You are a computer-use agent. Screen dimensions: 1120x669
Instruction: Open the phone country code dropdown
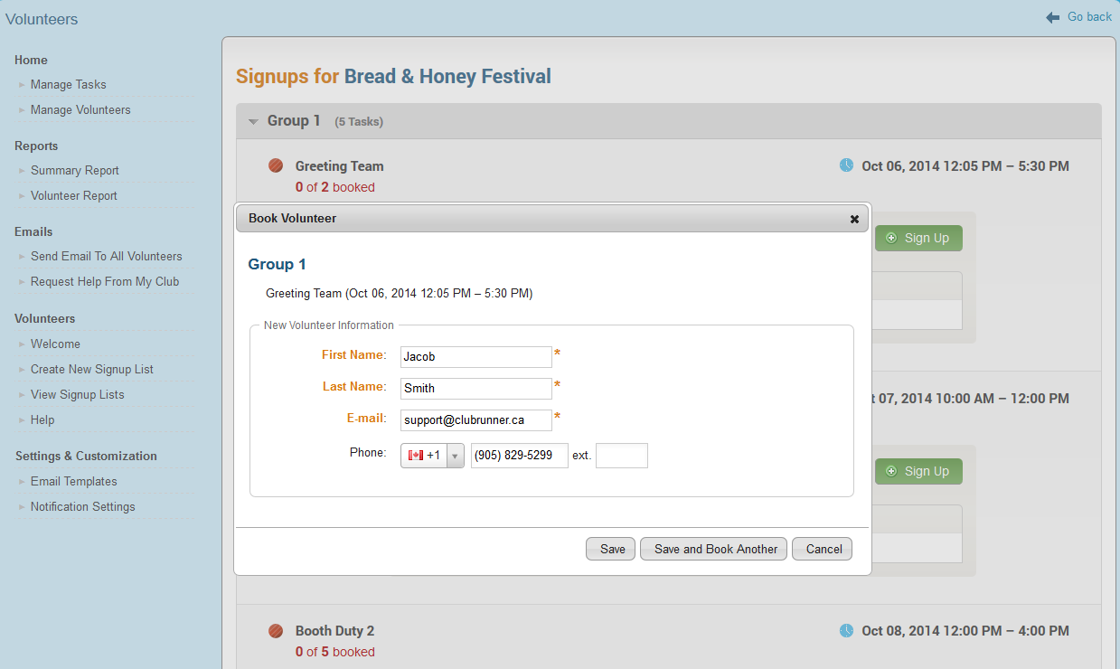point(456,456)
